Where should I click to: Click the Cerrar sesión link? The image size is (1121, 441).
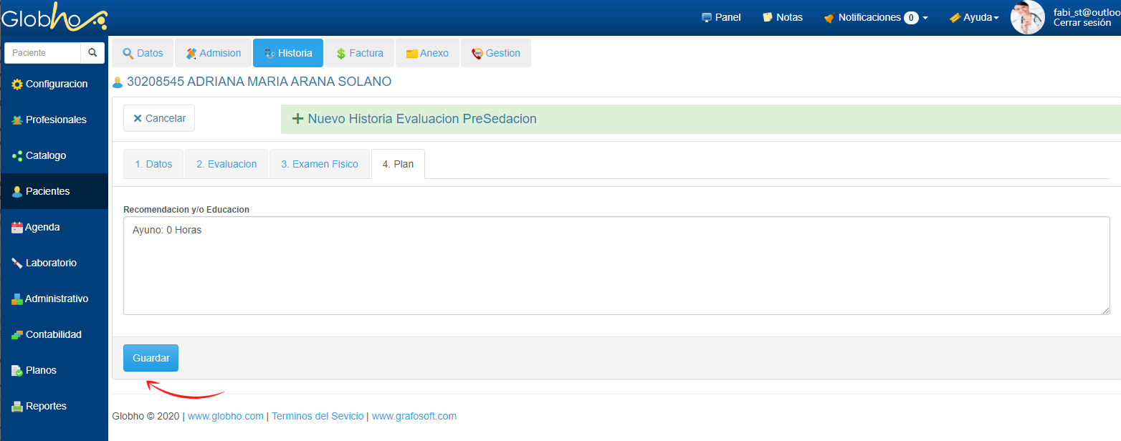coord(1082,23)
